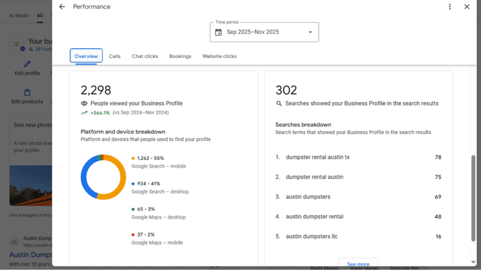481x270 pixels.
Task: Click the Platform and device breakdown heading
Action: [123, 132]
